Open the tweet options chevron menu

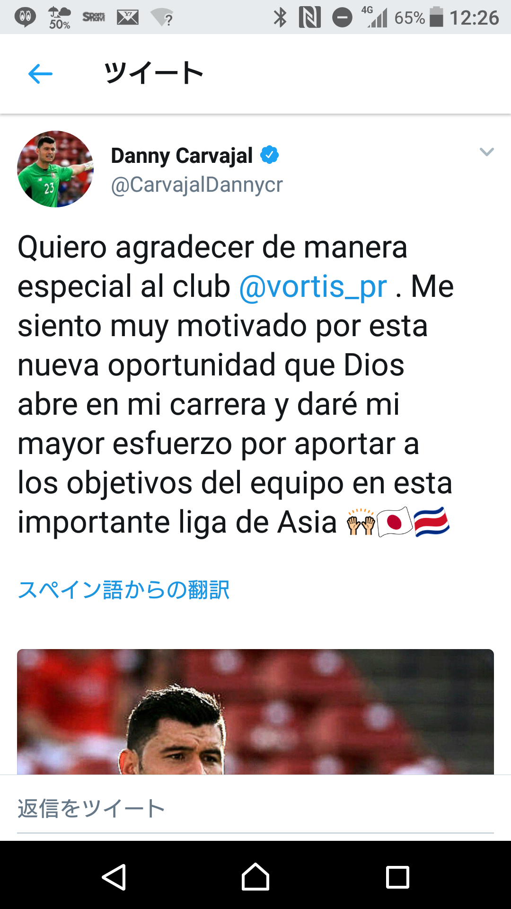[x=486, y=152]
